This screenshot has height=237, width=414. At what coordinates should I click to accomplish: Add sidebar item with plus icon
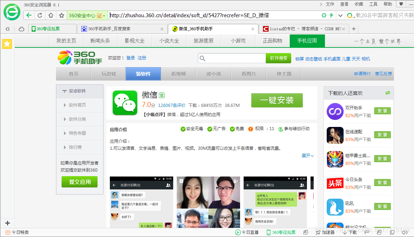coord(7,223)
